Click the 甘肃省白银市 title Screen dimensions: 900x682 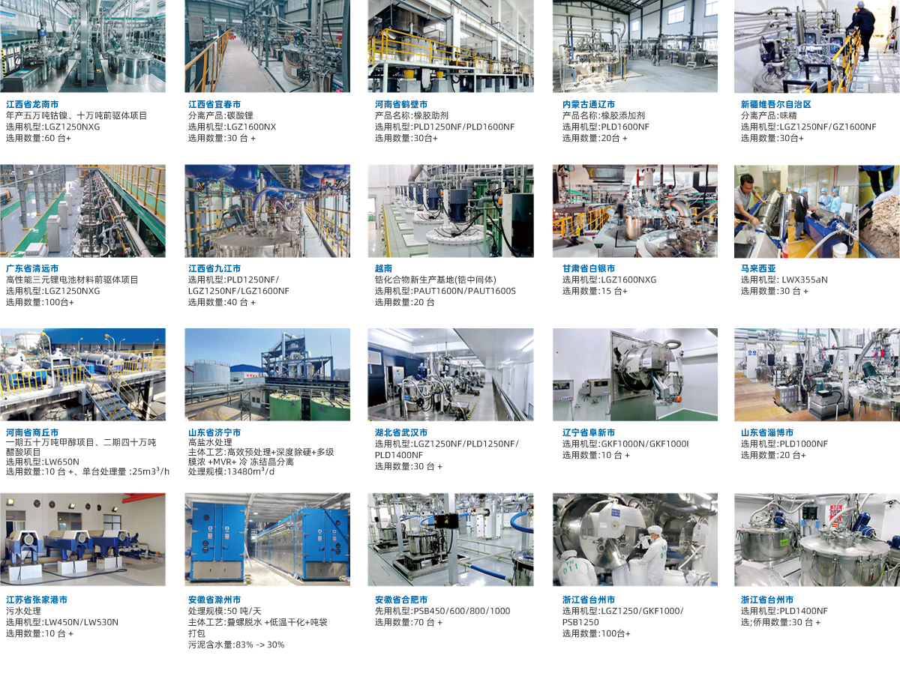click(589, 268)
